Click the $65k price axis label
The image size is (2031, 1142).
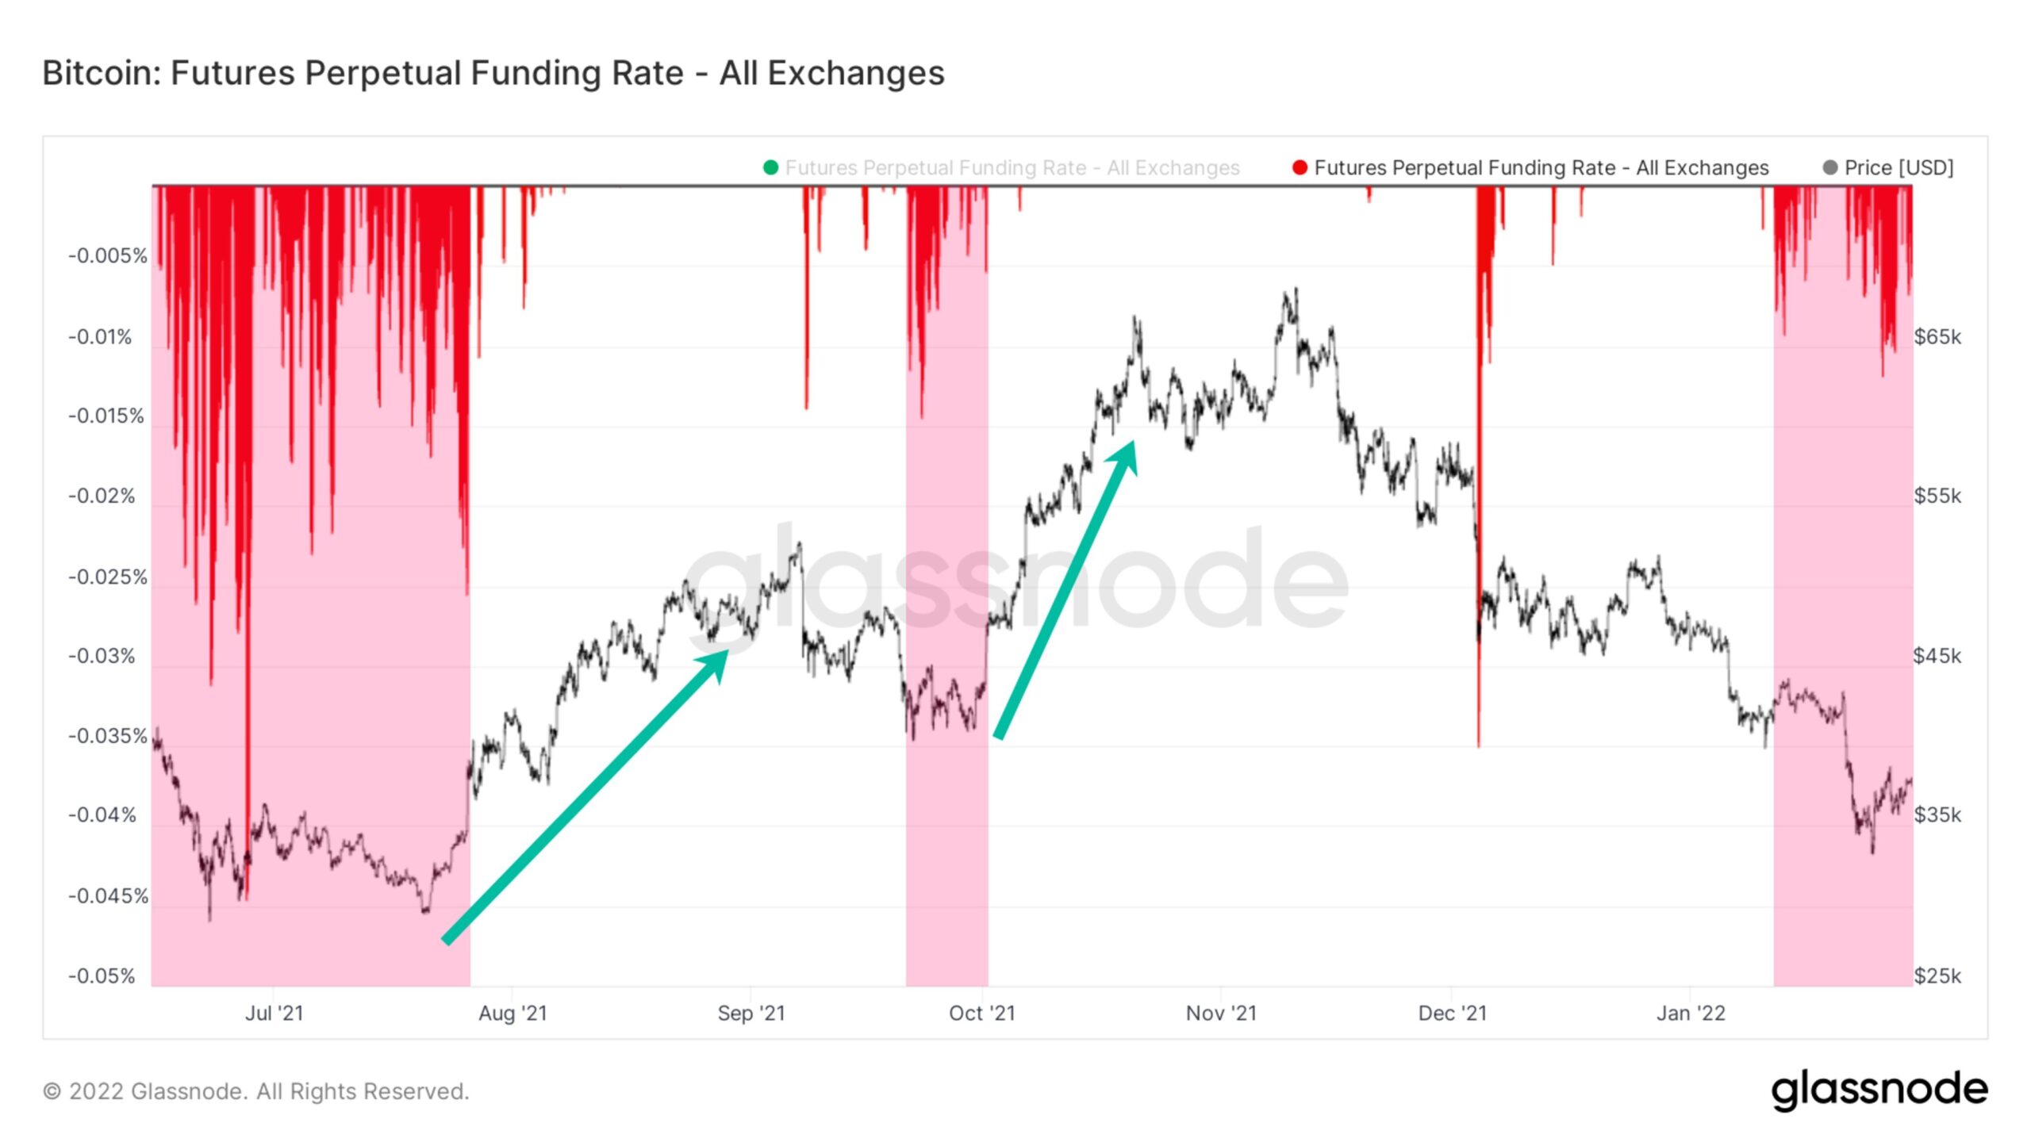[1937, 337]
